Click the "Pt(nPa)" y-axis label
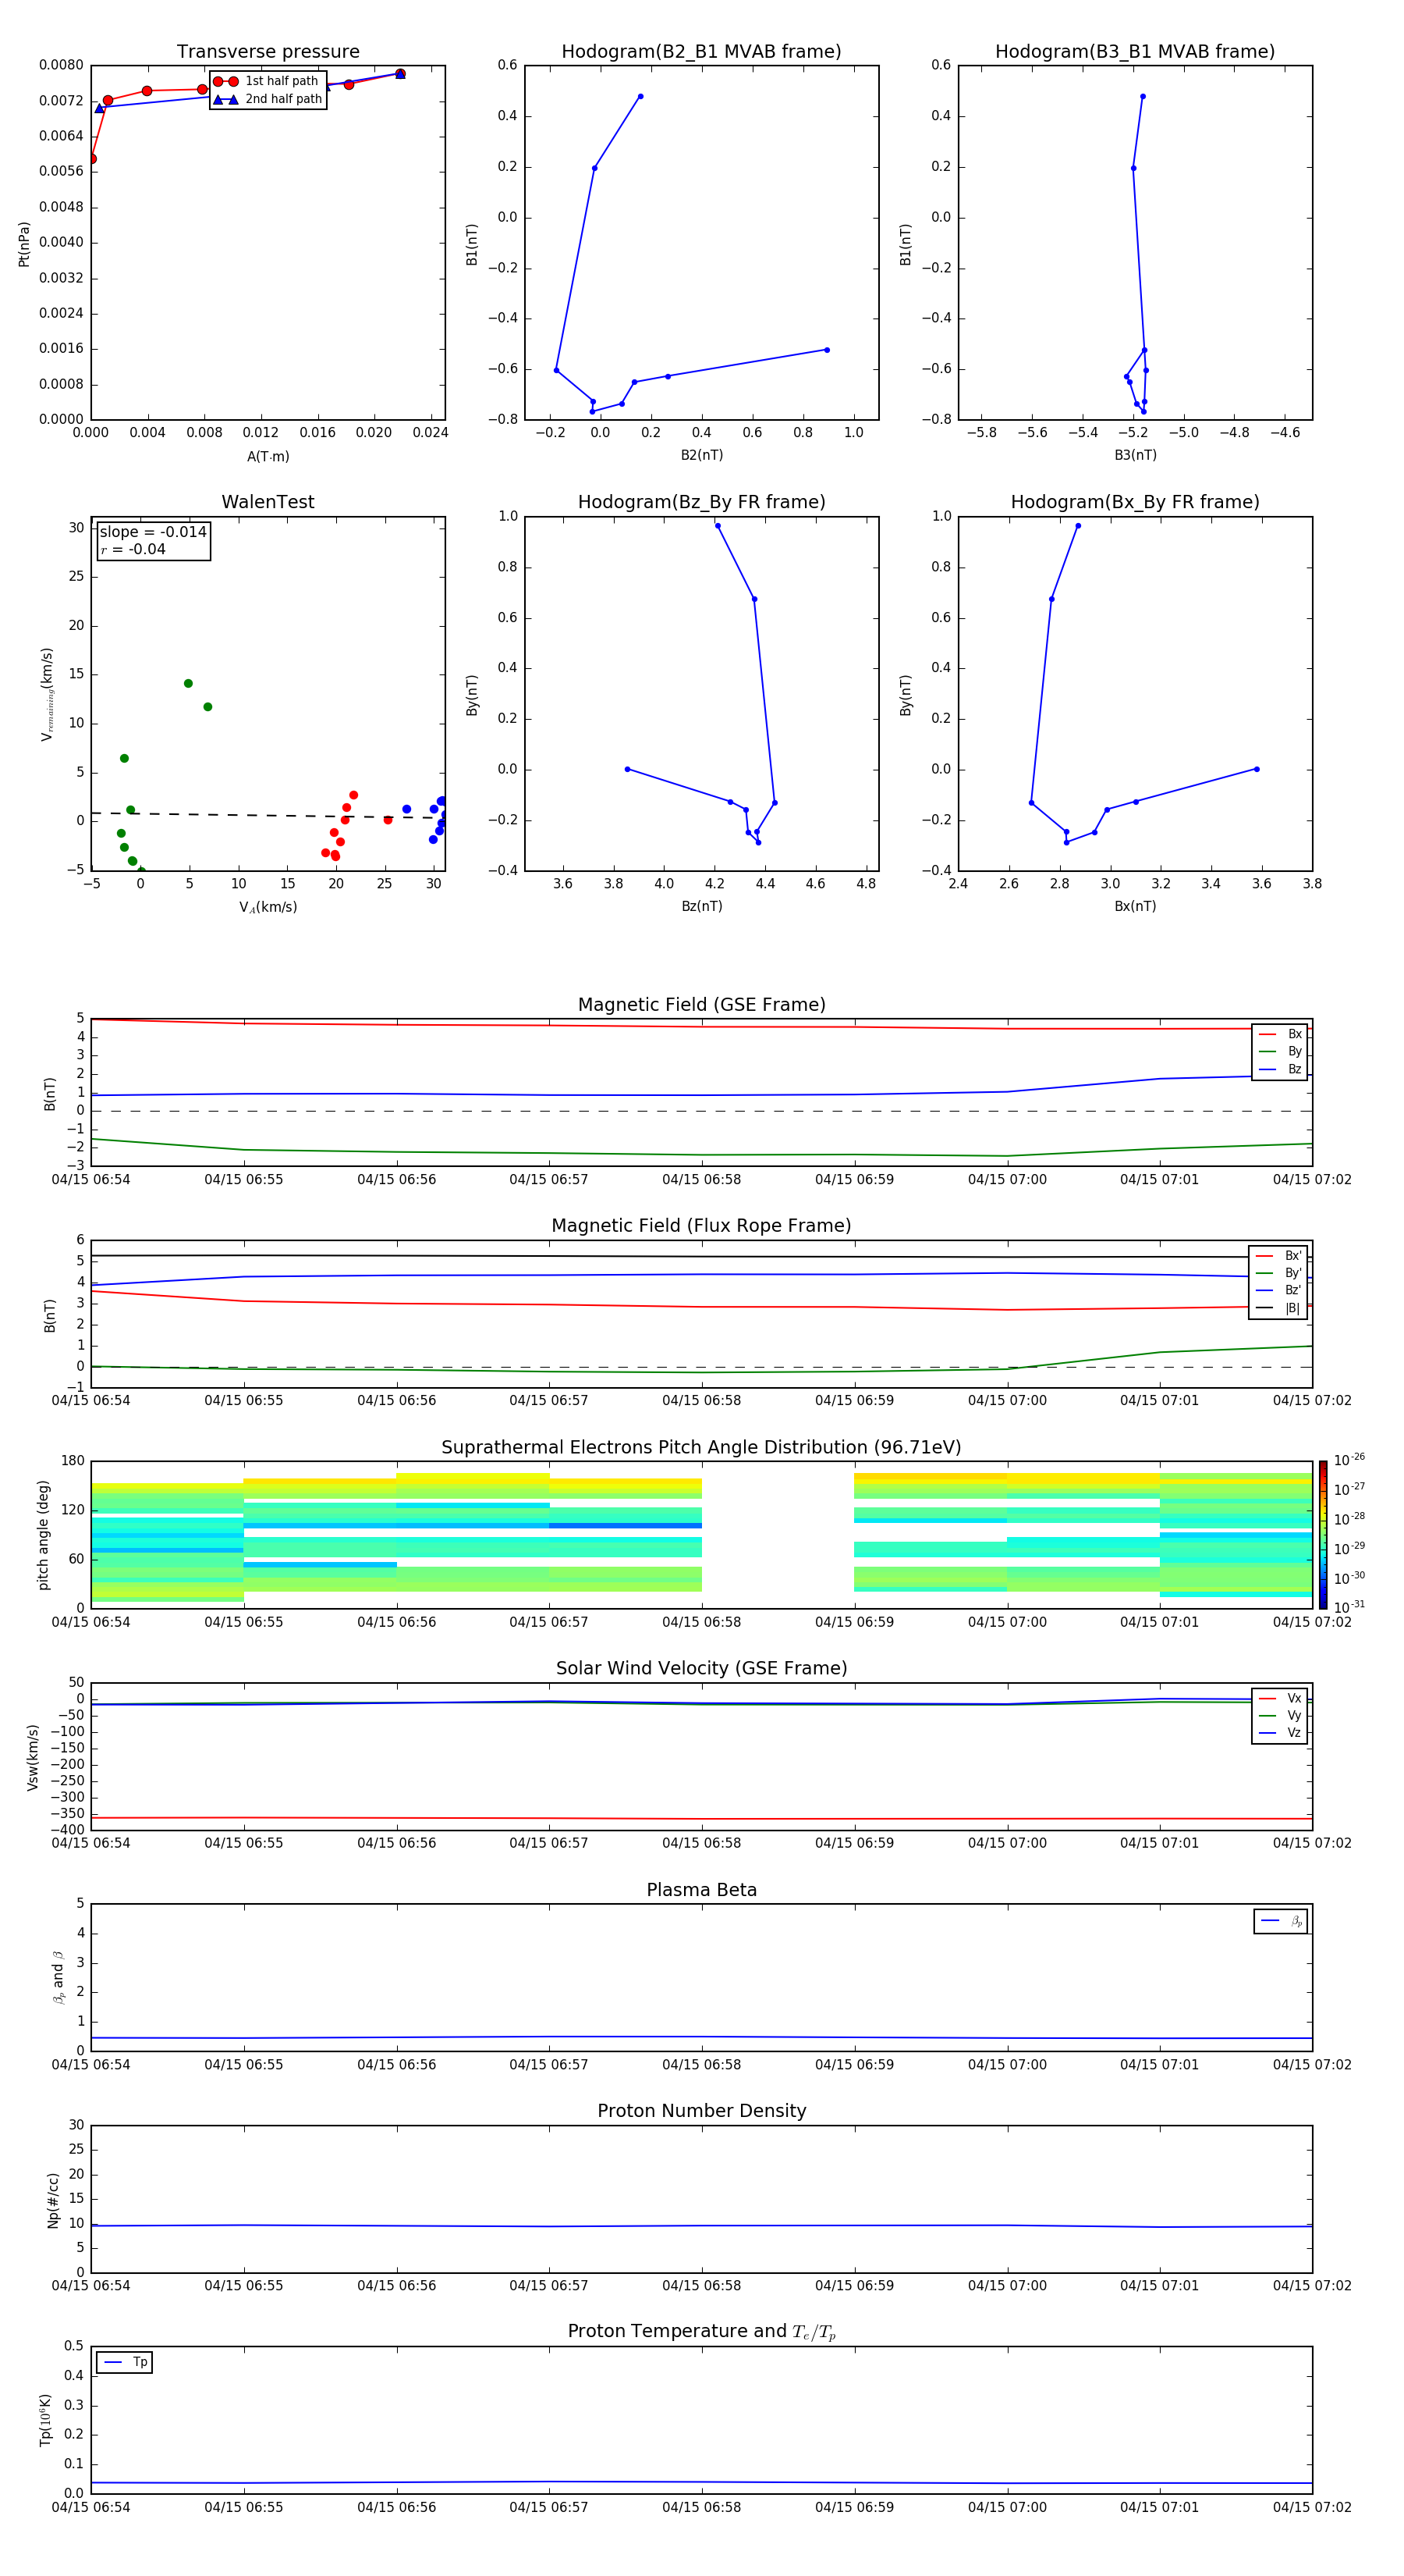The width and height of the screenshot is (1404, 2576). point(24,244)
